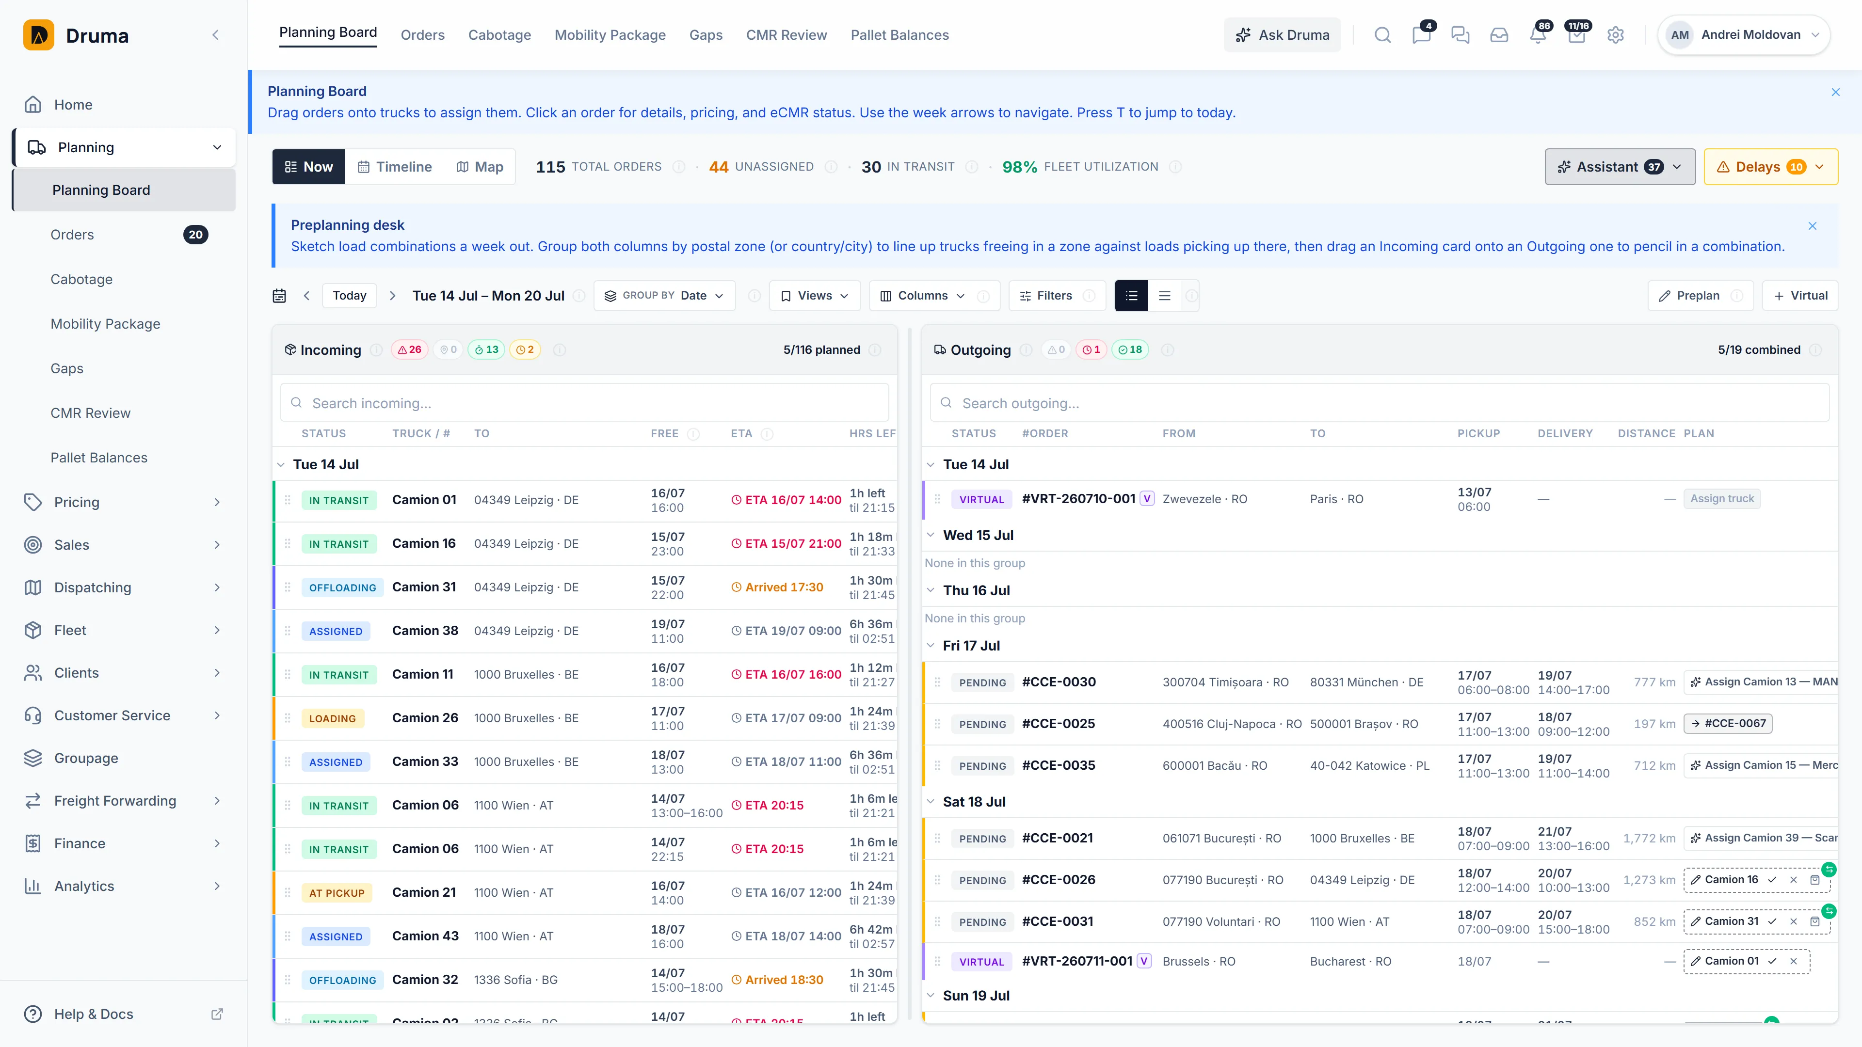This screenshot has height=1047, width=1862.
Task: Click the Incoming alerts badge 26
Action: (410, 349)
